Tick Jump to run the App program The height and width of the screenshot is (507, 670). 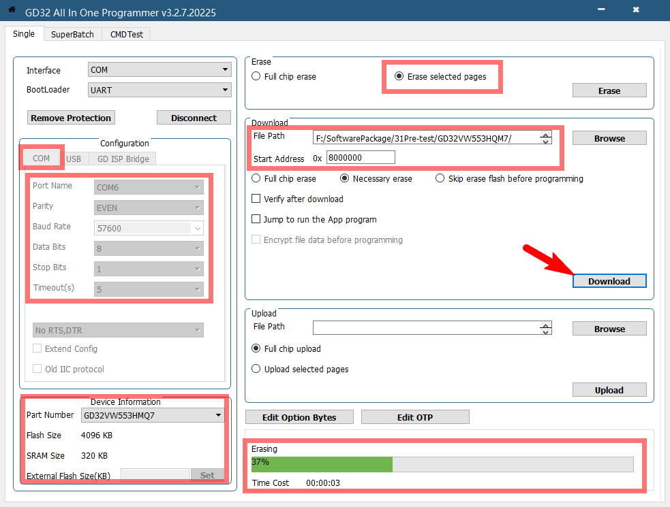tap(256, 220)
